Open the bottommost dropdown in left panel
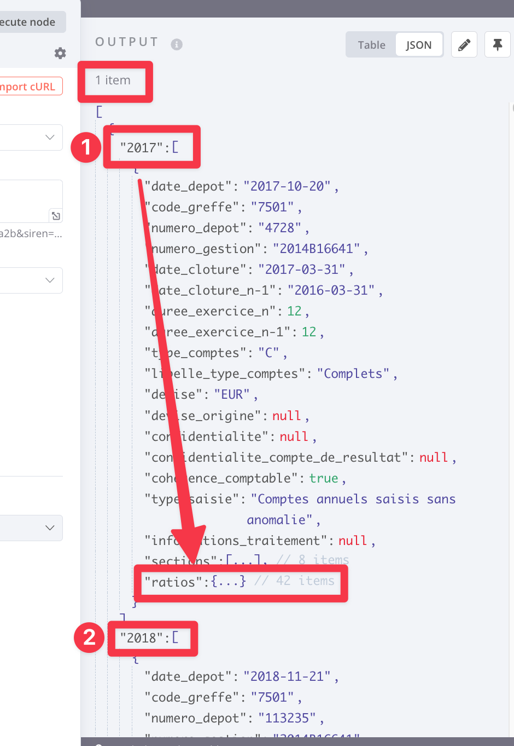The height and width of the screenshot is (746, 514). [31, 527]
